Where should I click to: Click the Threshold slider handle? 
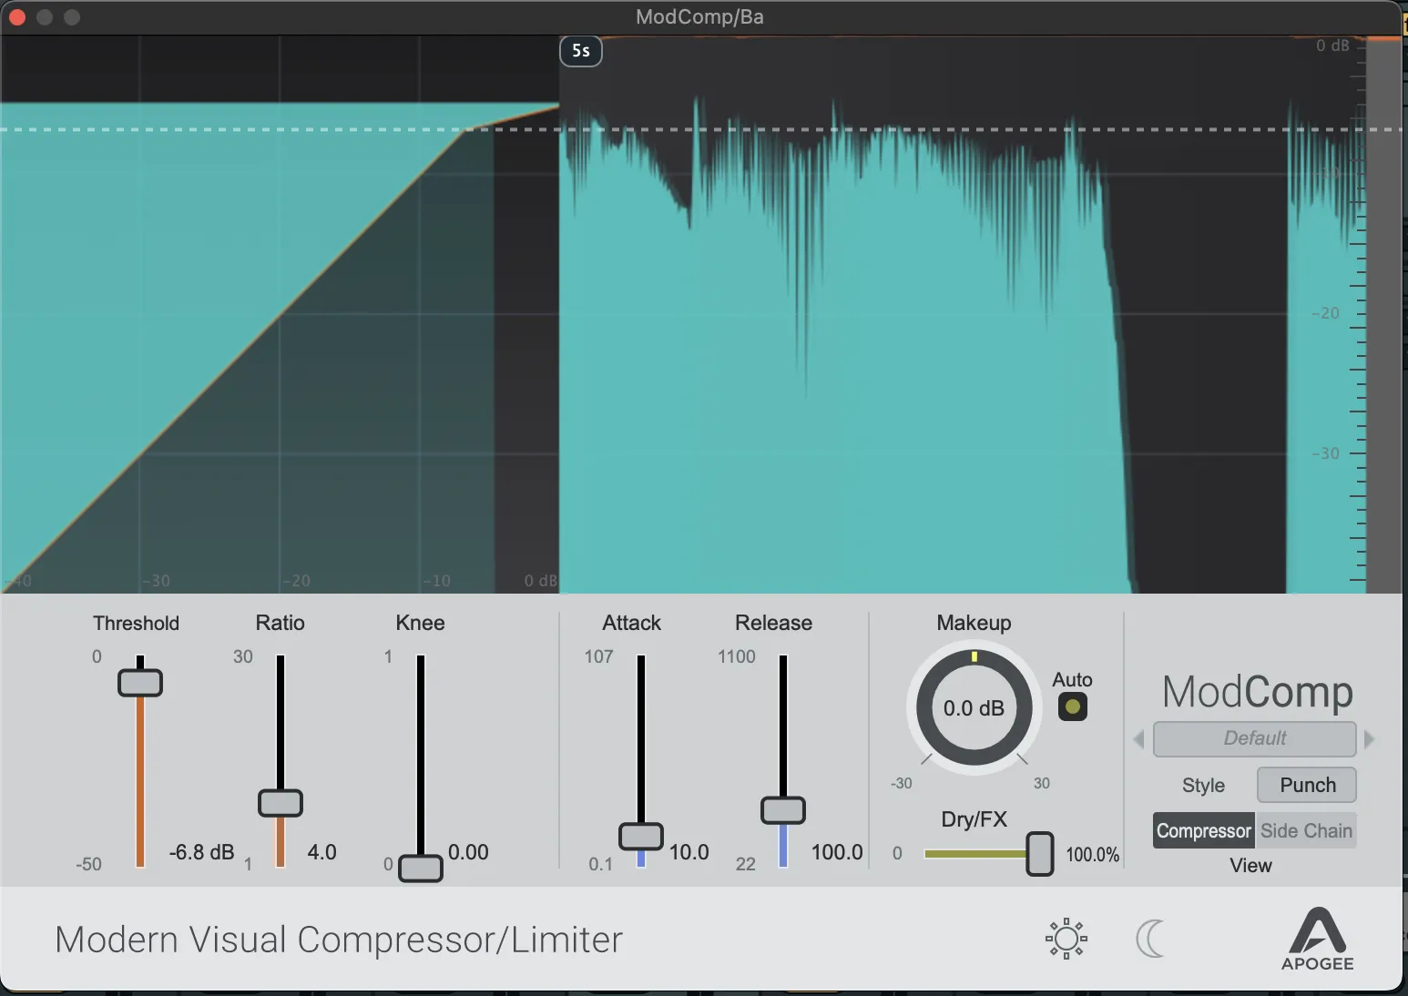click(x=140, y=682)
